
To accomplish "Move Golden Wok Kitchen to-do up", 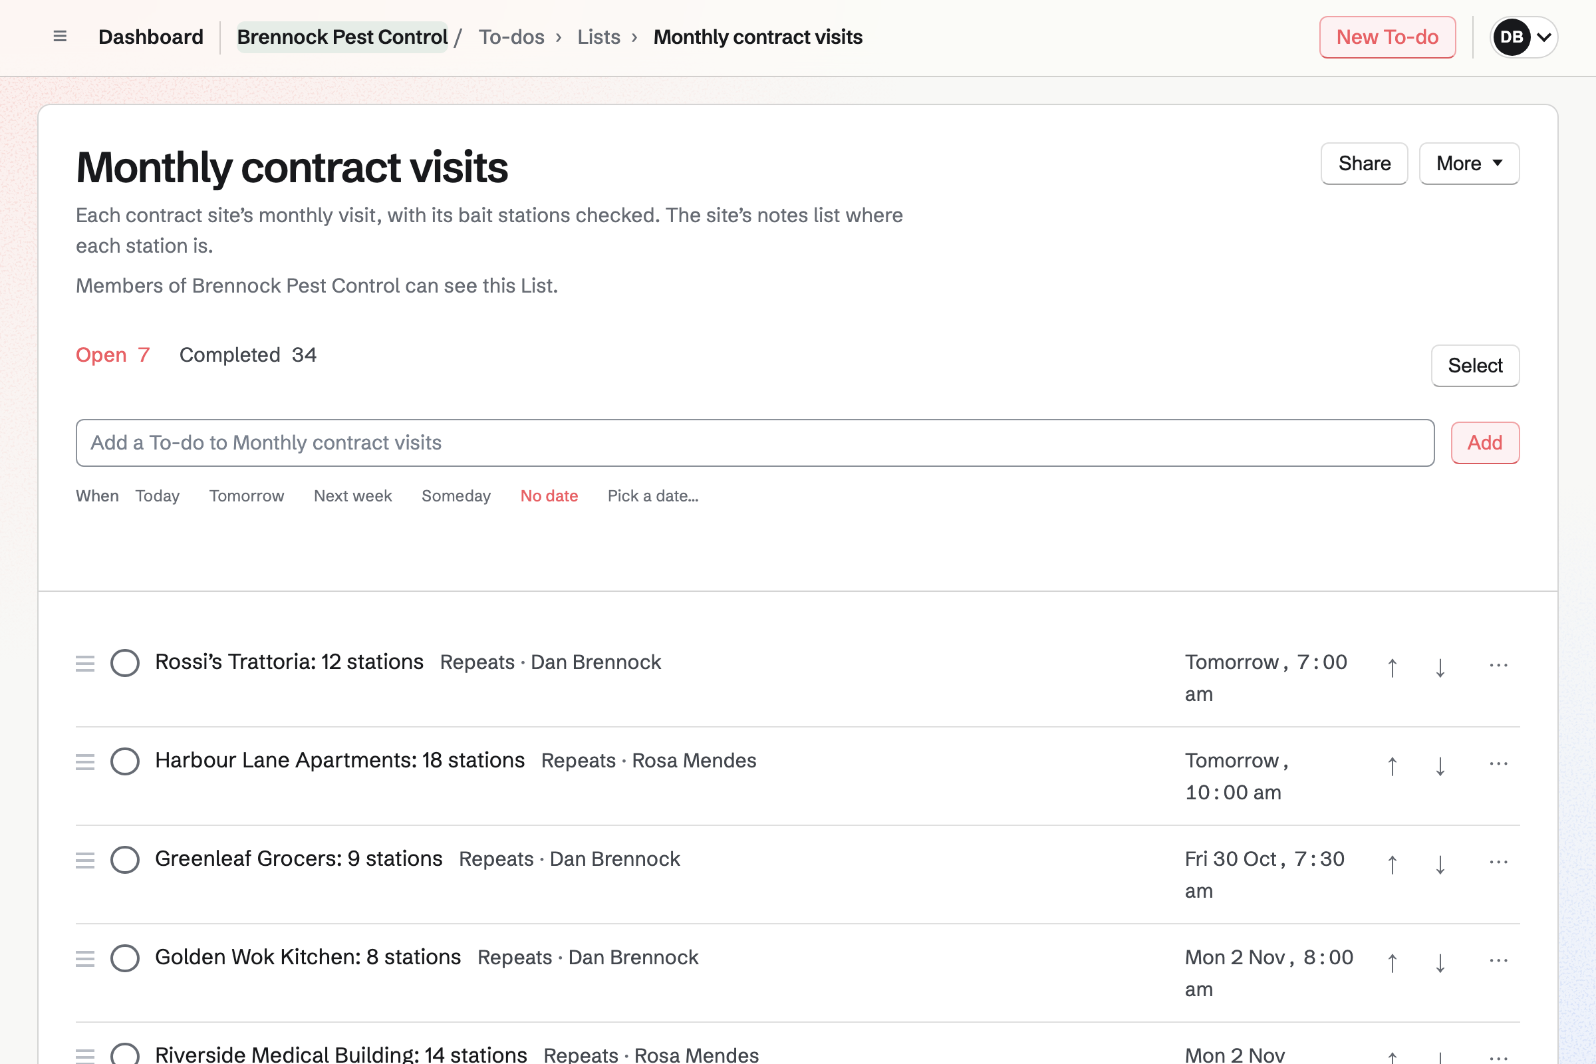I will pos(1392,963).
